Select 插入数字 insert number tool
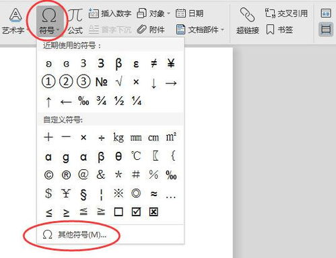Image resolution: width=336 pixels, height=258 pixels. (x=110, y=13)
